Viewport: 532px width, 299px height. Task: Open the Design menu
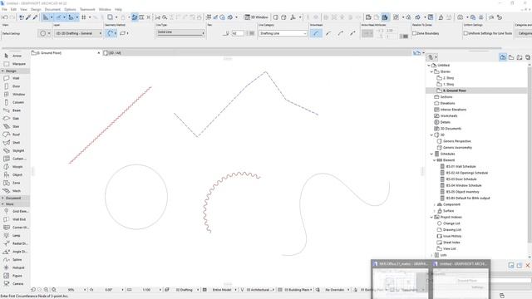point(36,9)
